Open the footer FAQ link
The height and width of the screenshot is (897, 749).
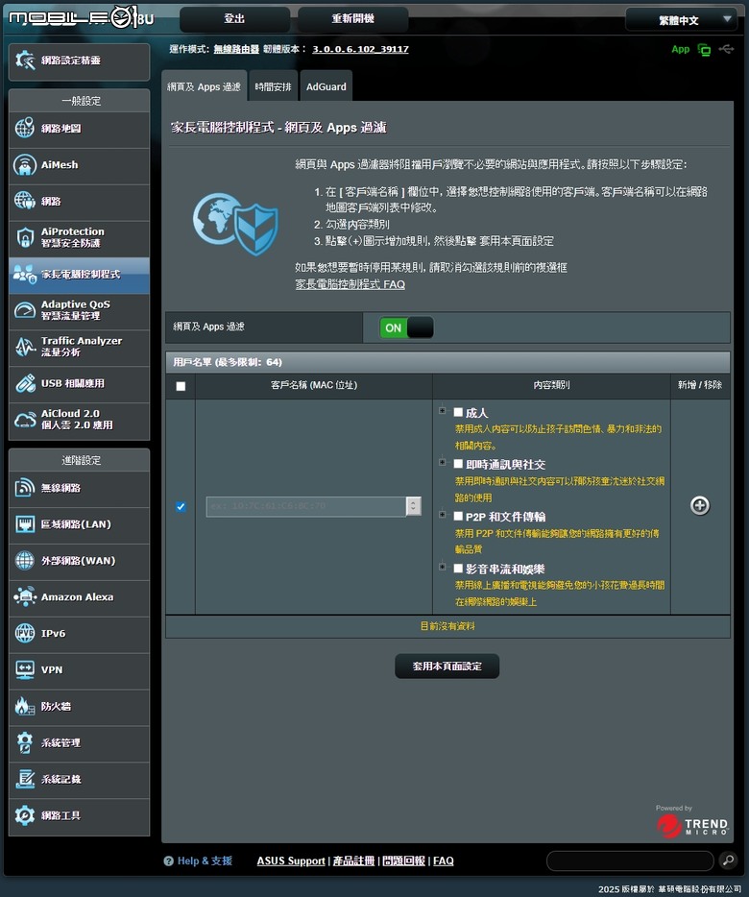pos(444,861)
